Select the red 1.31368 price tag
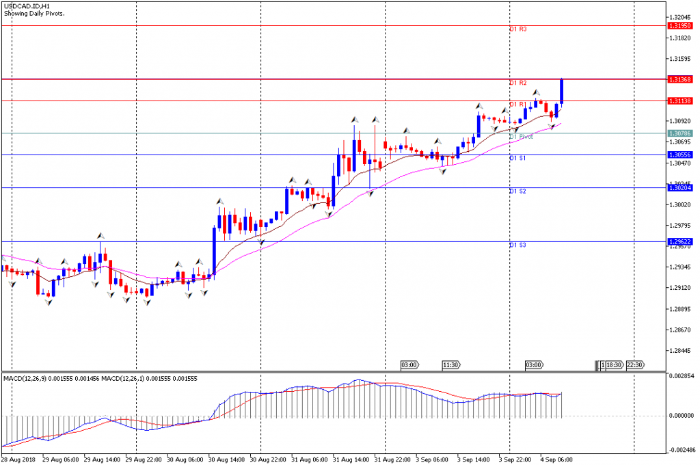700x467 pixels. point(681,79)
